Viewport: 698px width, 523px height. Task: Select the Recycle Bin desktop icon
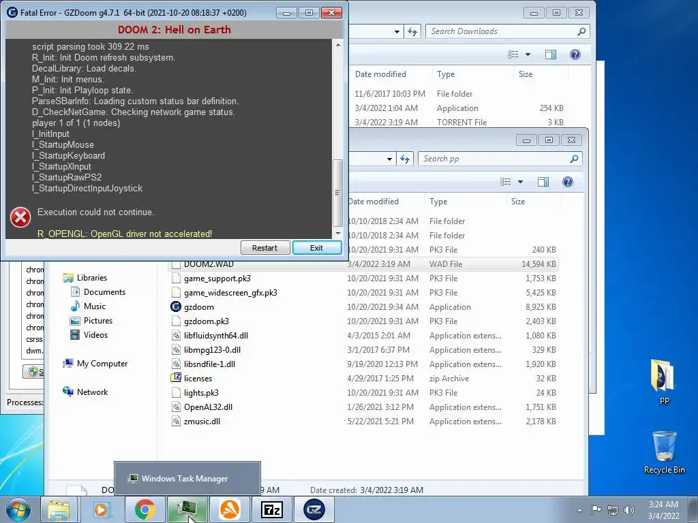[x=664, y=452]
